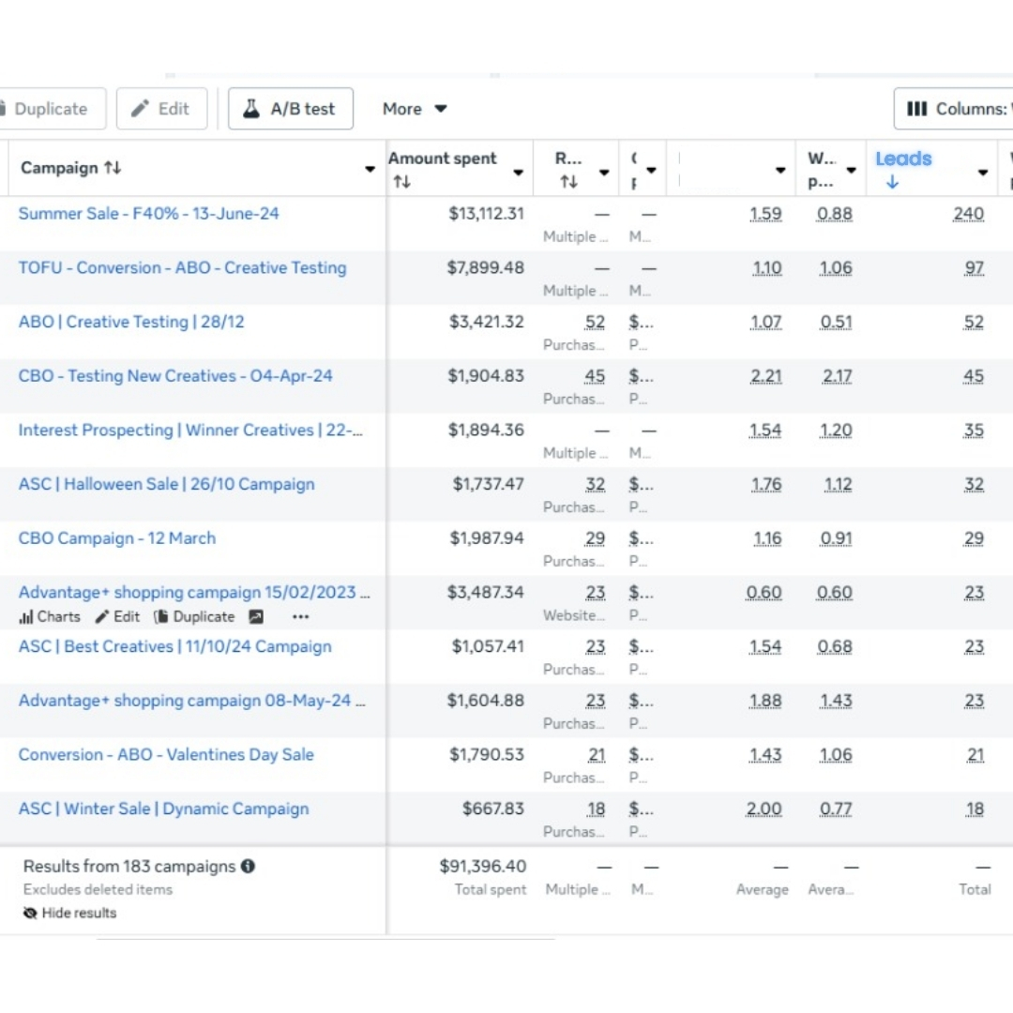Screen dimensions: 1013x1013
Task: Open ASC | Halloween Sale campaign link
Action: click(166, 484)
